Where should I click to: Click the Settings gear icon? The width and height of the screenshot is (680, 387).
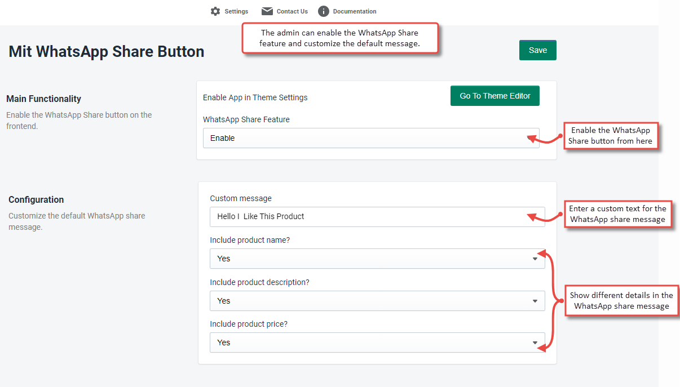215,11
